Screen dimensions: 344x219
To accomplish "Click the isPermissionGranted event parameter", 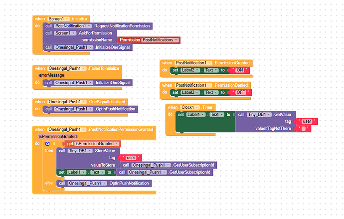I will pyautogui.click(x=57, y=137).
